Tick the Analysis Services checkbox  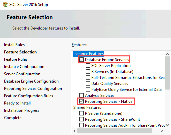(x=81, y=96)
